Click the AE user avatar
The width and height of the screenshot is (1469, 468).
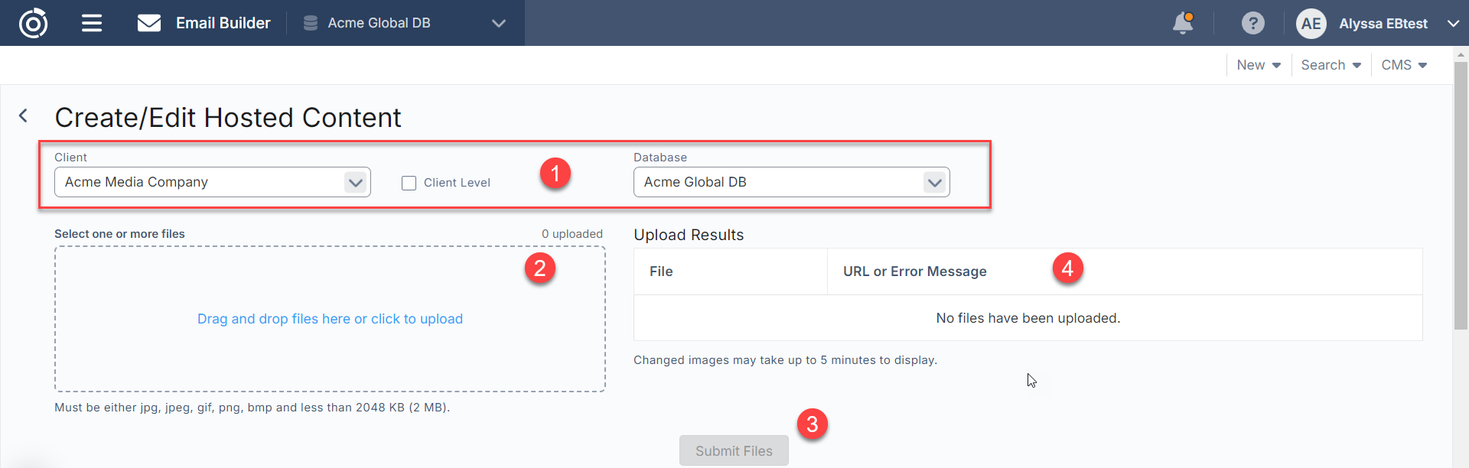click(1311, 24)
